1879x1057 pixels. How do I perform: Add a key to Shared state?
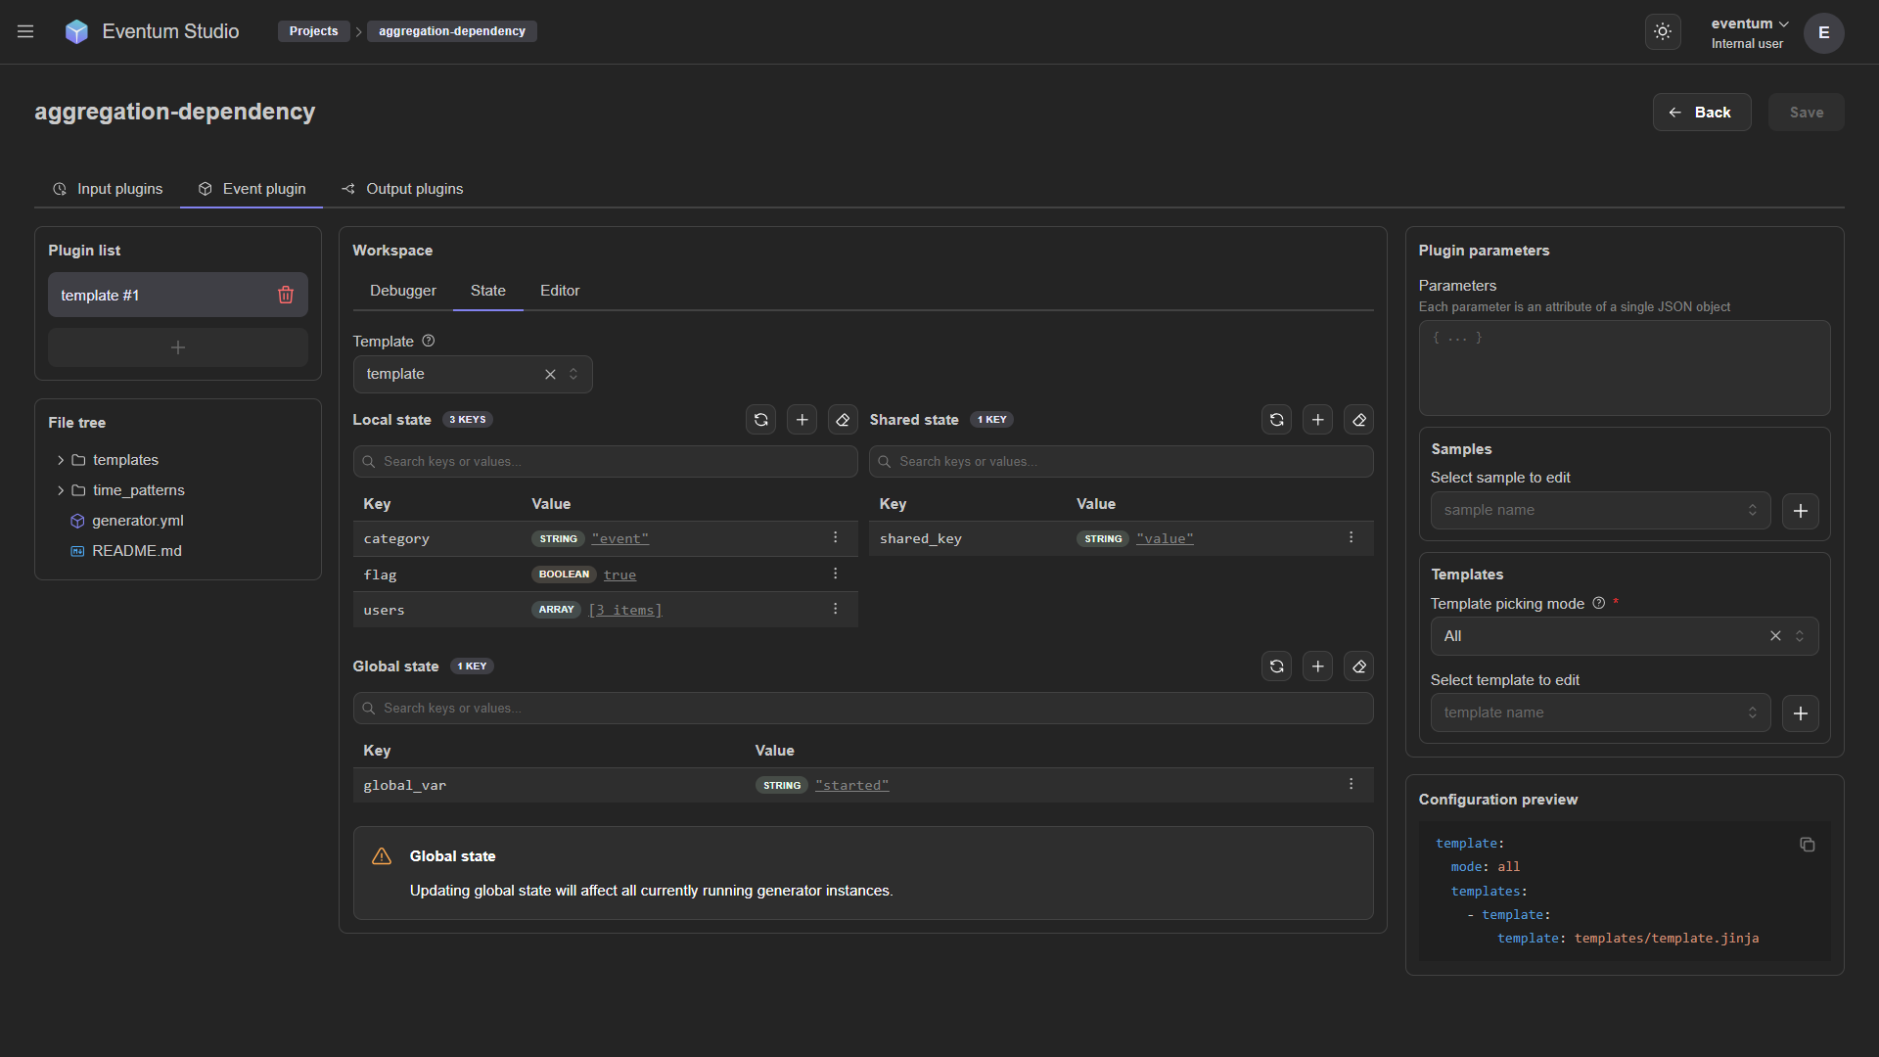(x=1317, y=420)
